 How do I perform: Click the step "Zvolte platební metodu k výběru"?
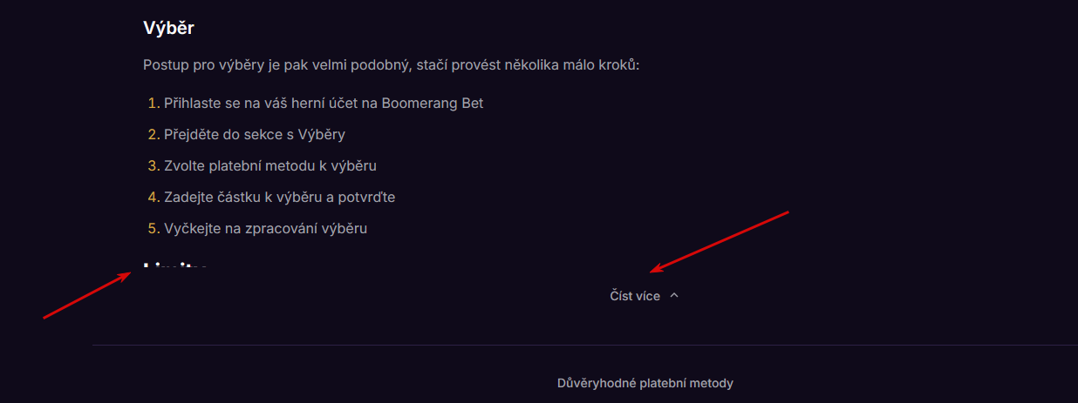point(270,166)
